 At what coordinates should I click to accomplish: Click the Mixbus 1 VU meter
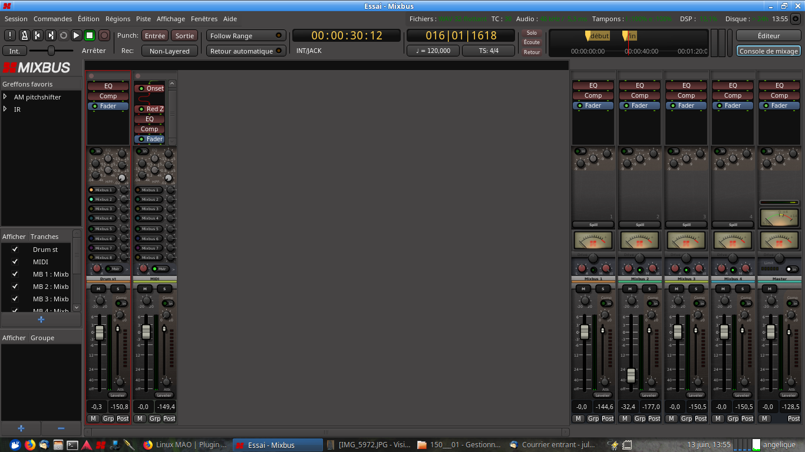tap(593, 240)
